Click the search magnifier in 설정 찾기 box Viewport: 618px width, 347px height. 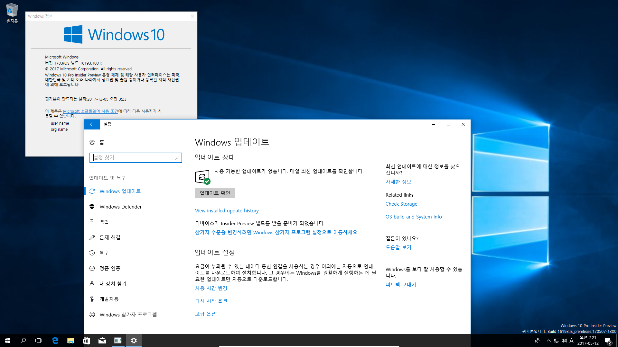tap(177, 158)
